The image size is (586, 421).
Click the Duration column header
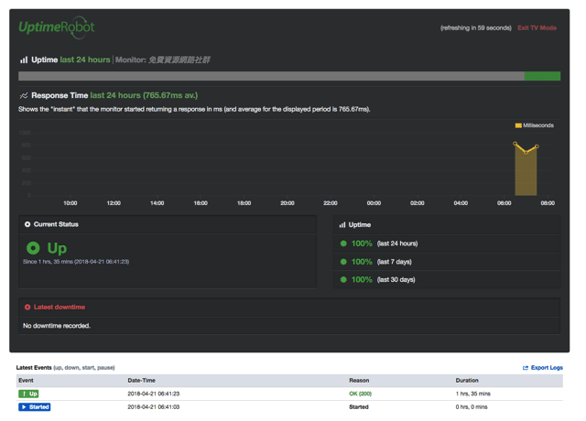coord(467,381)
